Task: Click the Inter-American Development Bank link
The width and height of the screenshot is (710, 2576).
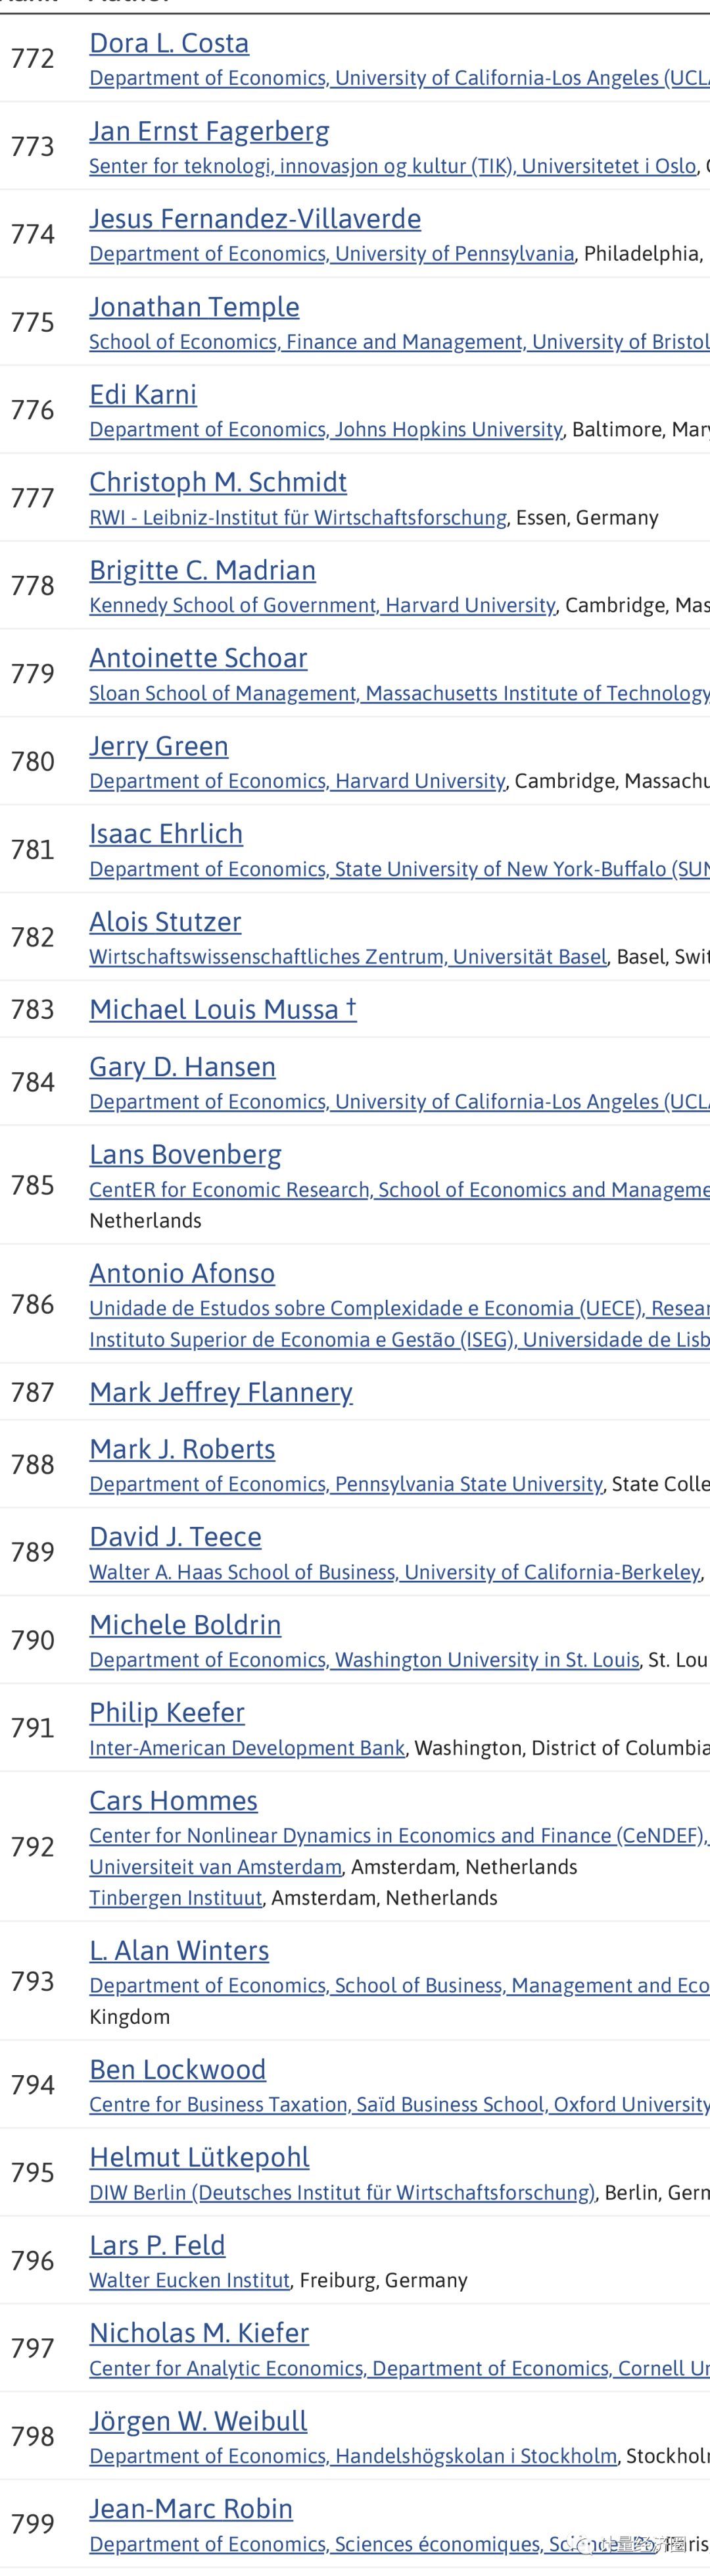Action: click(x=247, y=1748)
